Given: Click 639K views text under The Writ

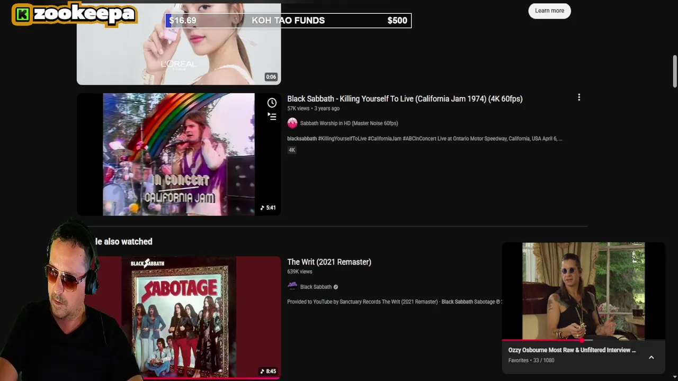Looking at the screenshot, I should 300,271.
